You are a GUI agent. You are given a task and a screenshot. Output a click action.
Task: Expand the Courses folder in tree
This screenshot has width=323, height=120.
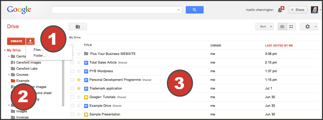pos(9,75)
